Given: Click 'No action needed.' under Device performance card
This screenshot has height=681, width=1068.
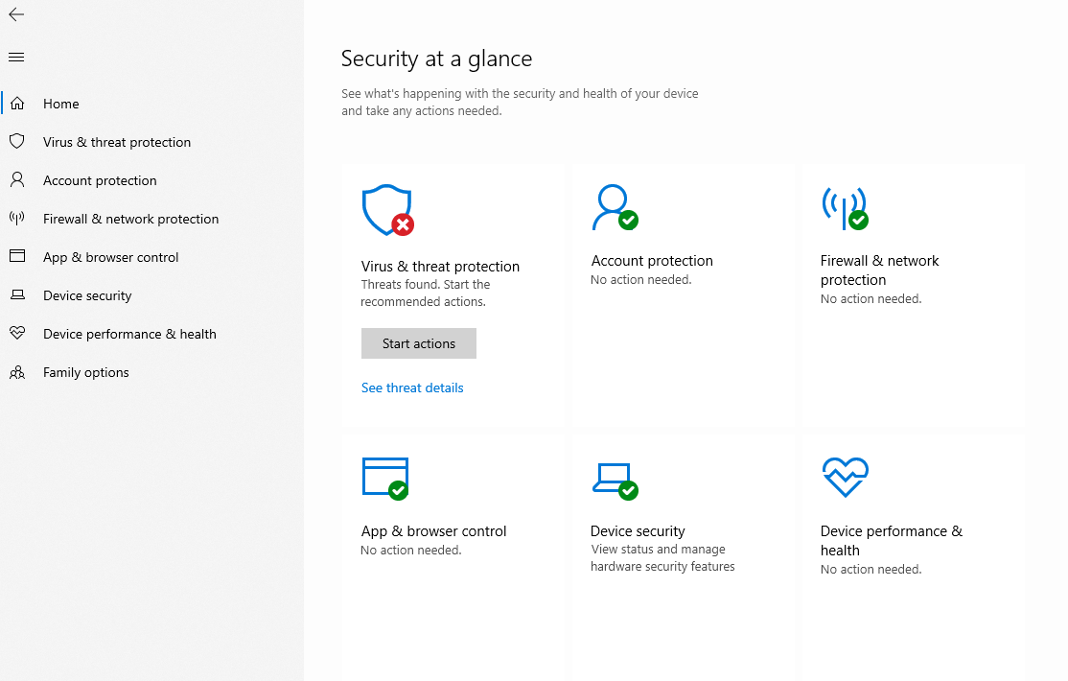Looking at the screenshot, I should (871, 569).
